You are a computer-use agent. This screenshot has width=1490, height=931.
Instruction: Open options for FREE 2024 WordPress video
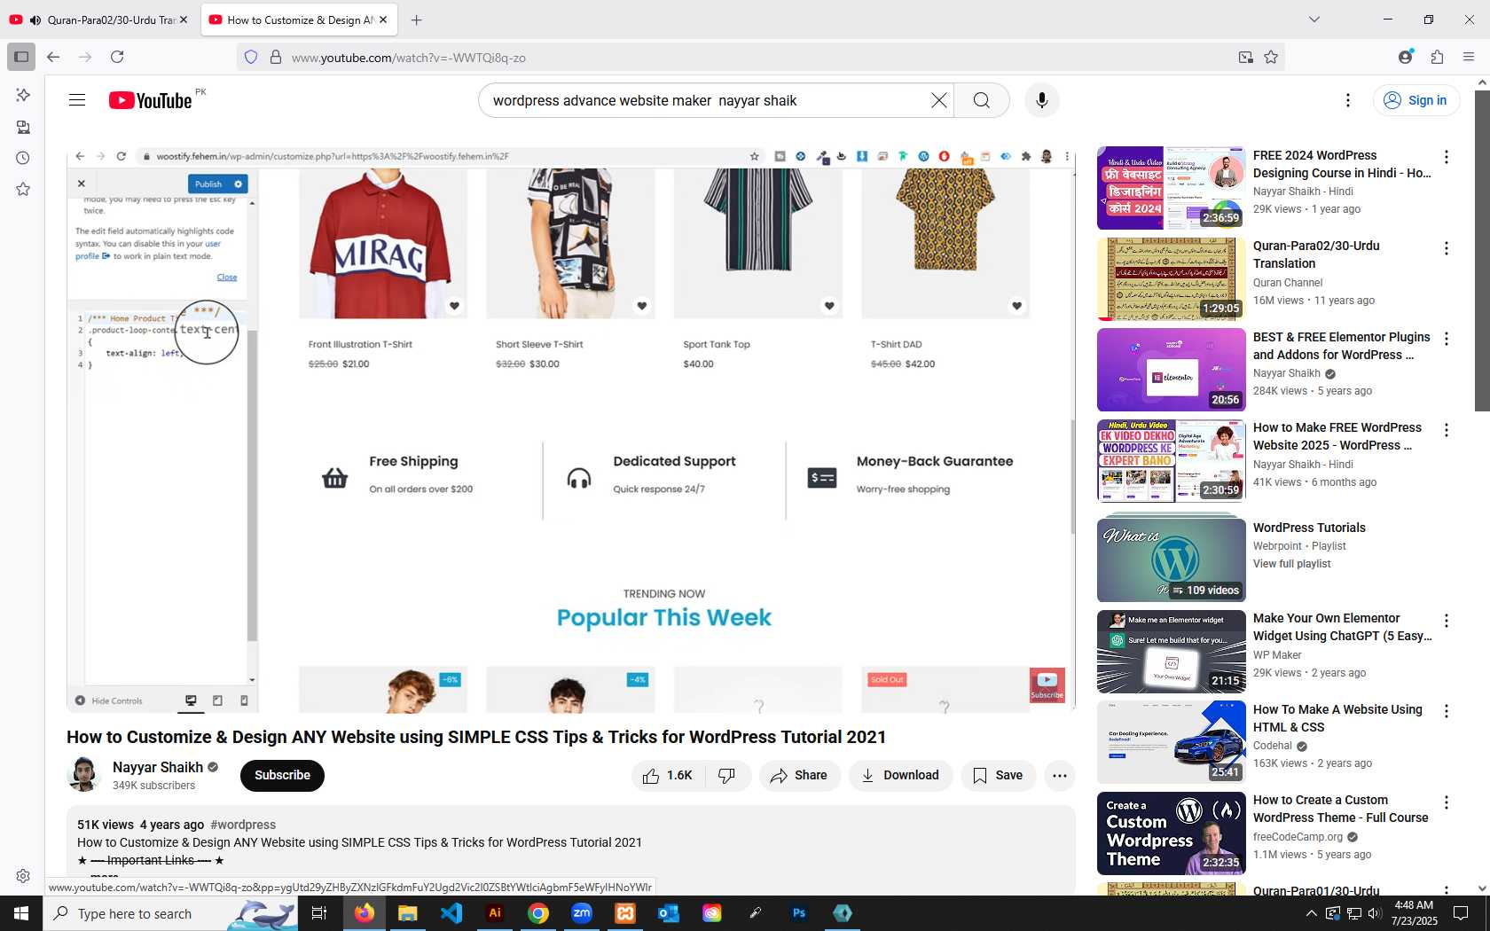click(x=1447, y=157)
